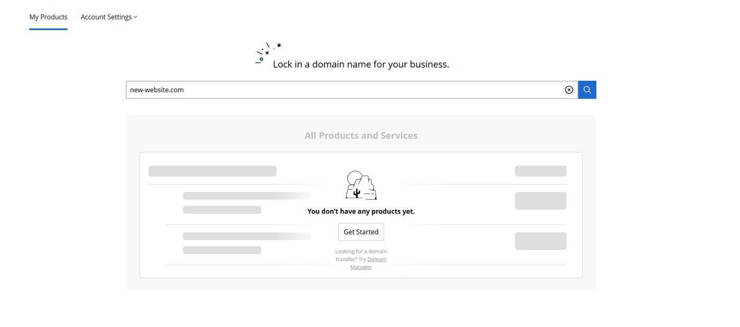
Task: Open the My Products tab
Action: 48,17
